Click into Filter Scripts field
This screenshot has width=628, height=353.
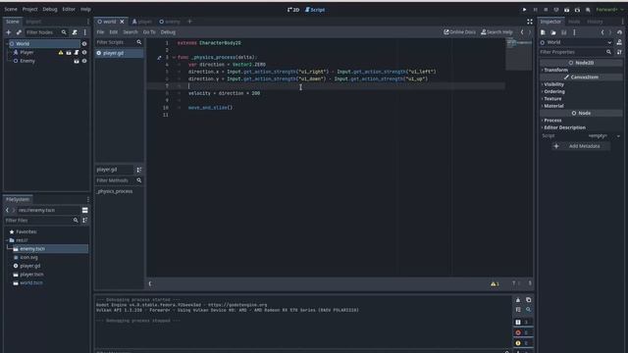click(x=116, y=42)
